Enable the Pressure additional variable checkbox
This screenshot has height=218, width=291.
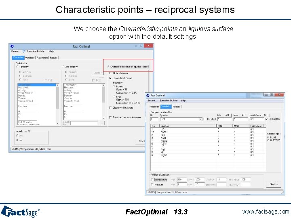(x=152, y=184)
